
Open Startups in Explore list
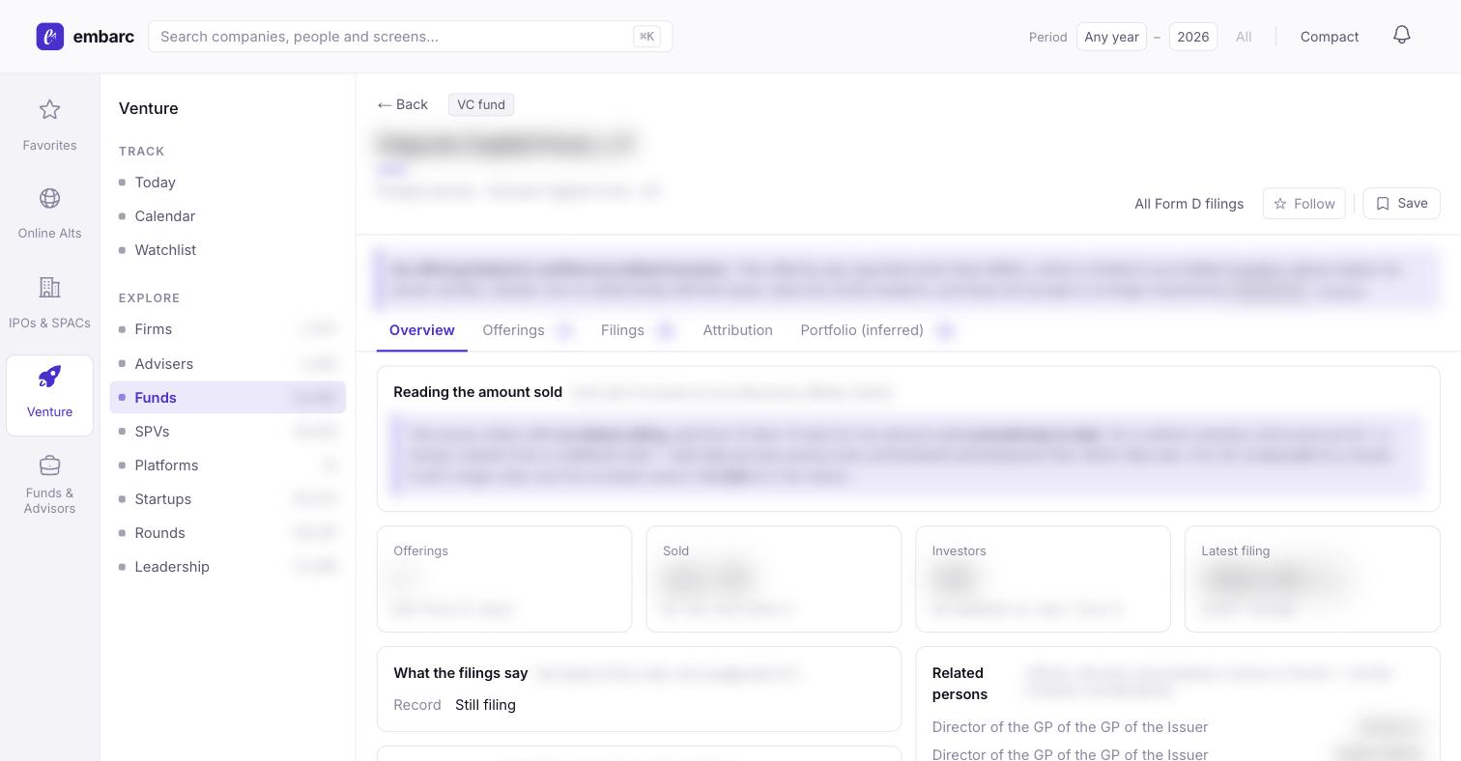[x=227, y=499]
